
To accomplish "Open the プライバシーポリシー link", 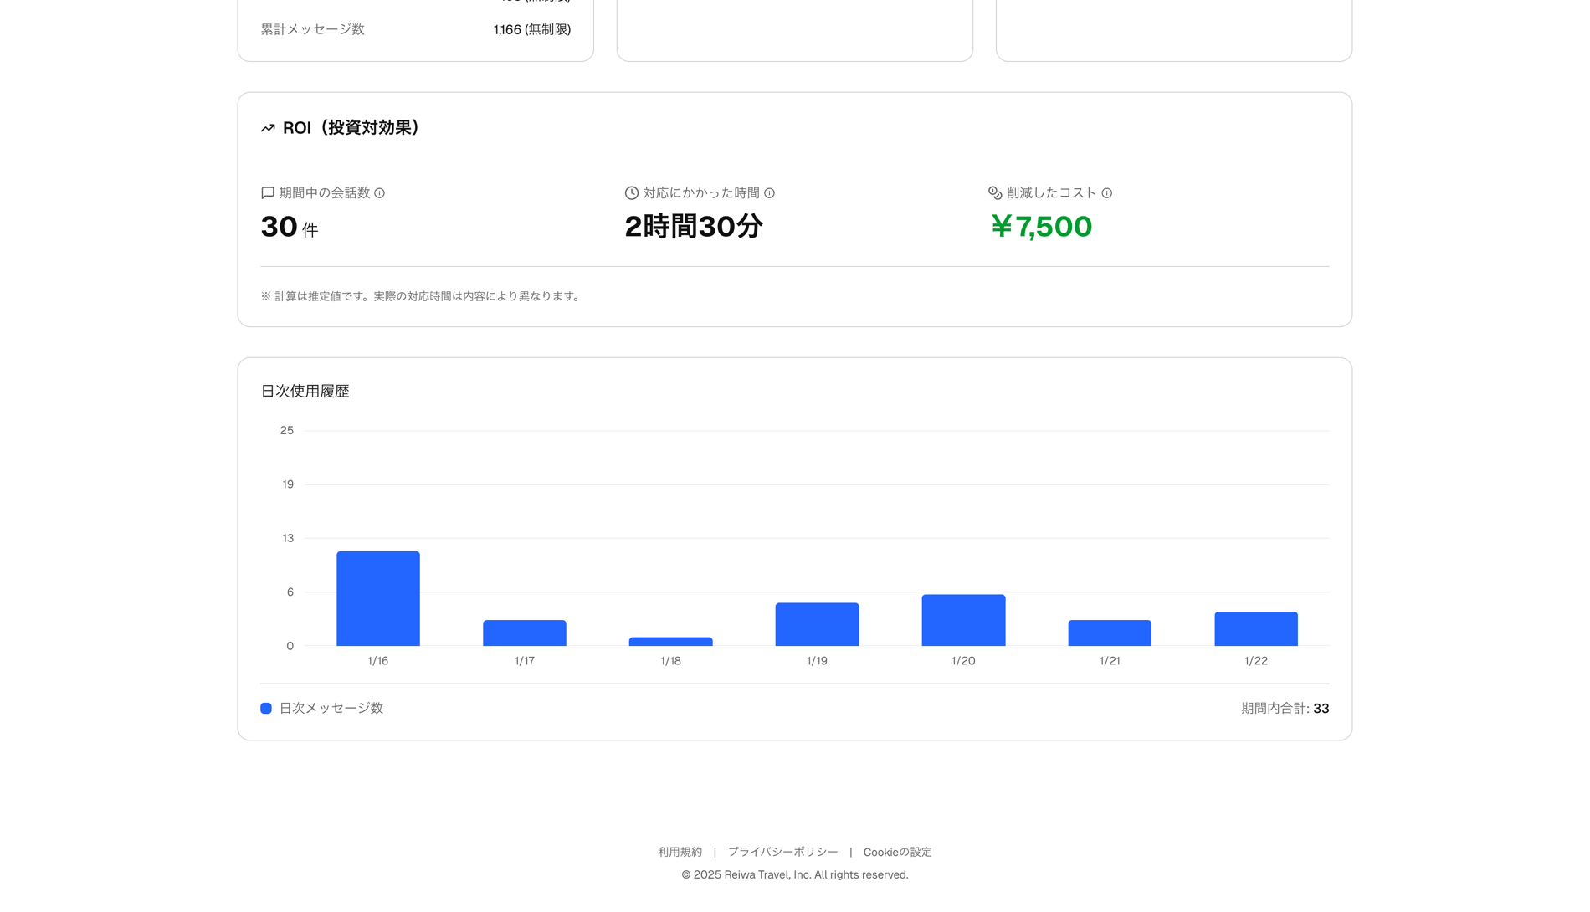I will tap(782, 852).
